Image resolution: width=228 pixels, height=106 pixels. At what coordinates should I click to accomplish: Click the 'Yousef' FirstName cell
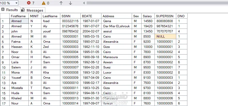[x=19, y=78]
